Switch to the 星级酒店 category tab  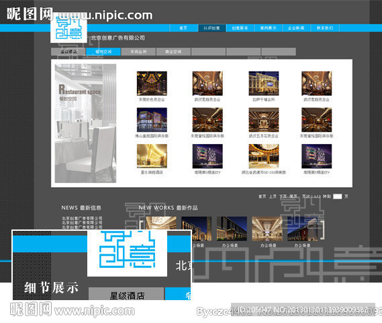coord(68,52)
